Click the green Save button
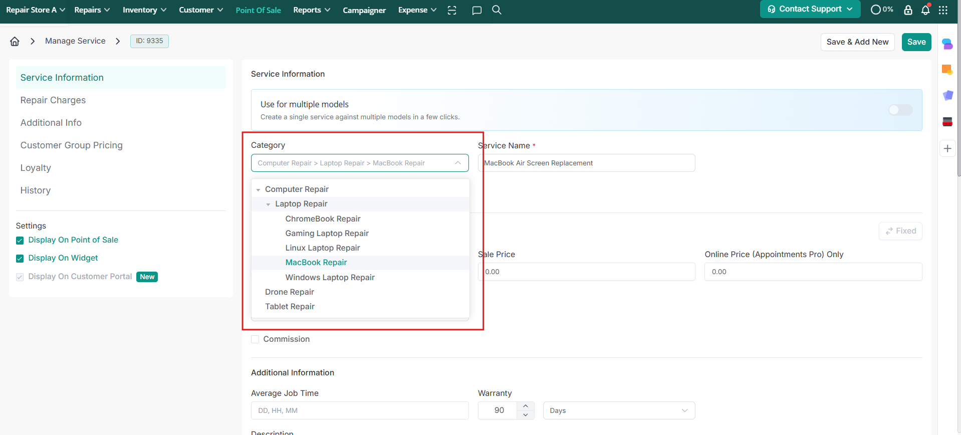 coord(916,42)
